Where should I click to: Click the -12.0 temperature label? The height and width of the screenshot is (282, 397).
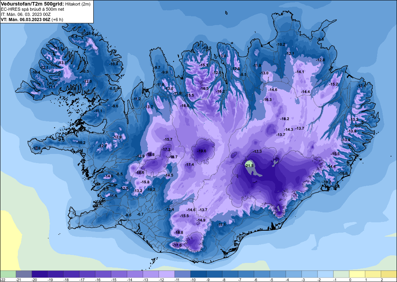(x=88, y=82)
